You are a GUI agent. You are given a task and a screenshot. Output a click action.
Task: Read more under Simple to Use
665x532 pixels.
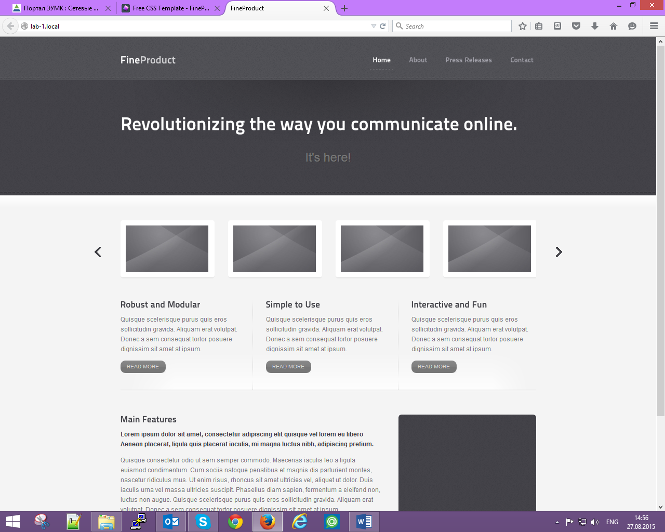click(x=288, y=367)
